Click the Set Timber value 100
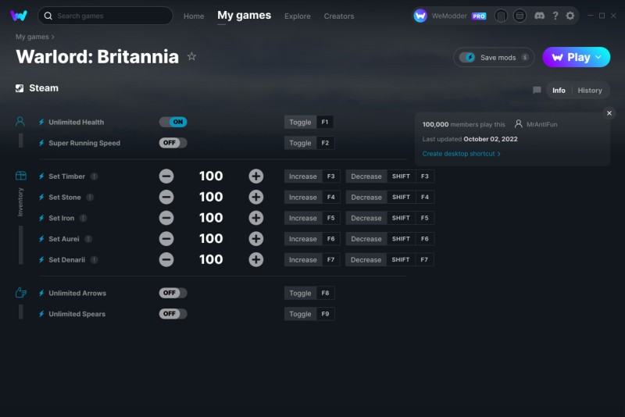This screenshot has height=417, width=625. click(211, 176)
